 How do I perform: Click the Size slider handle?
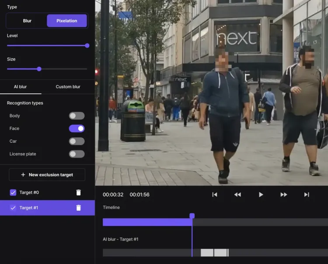click(x=39, y=69)
